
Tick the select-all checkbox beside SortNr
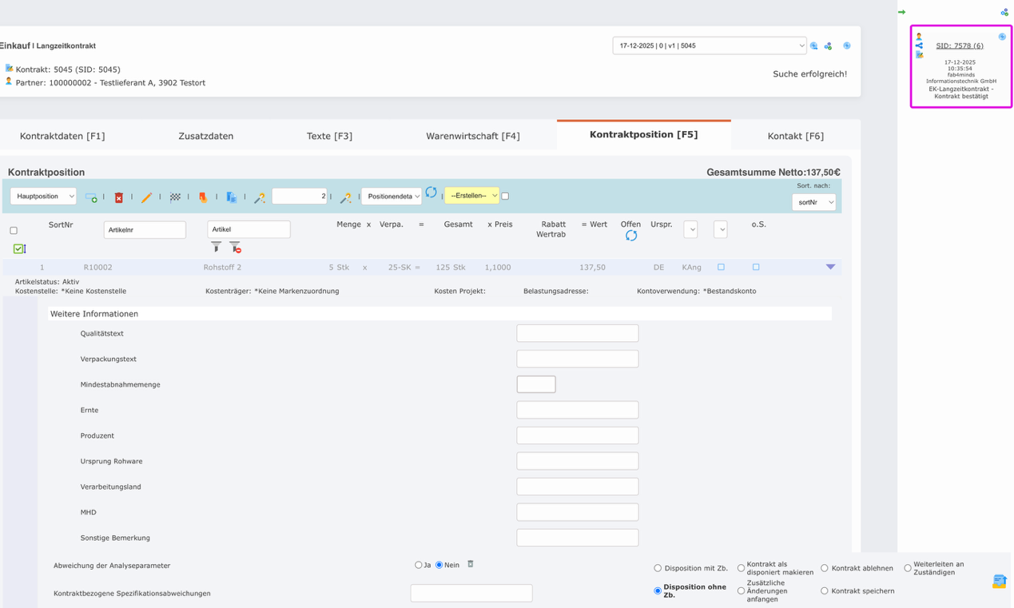tap(14, 231)
